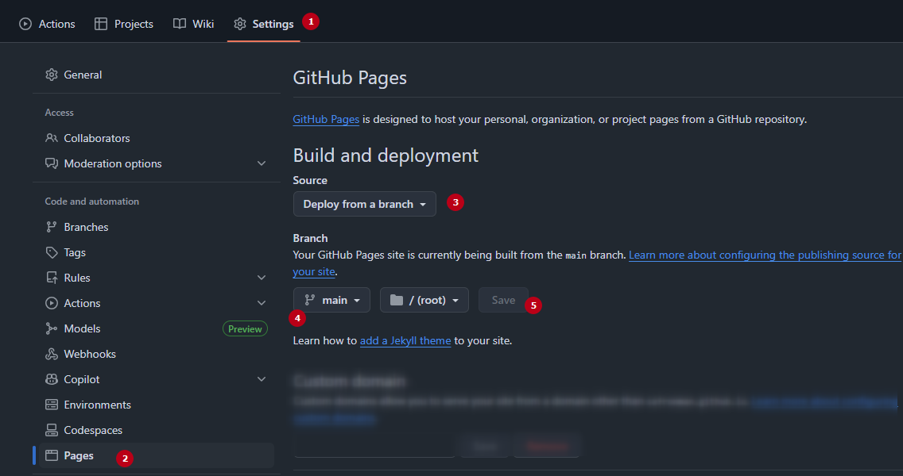Open the Actions tab in top navigation

47,24
